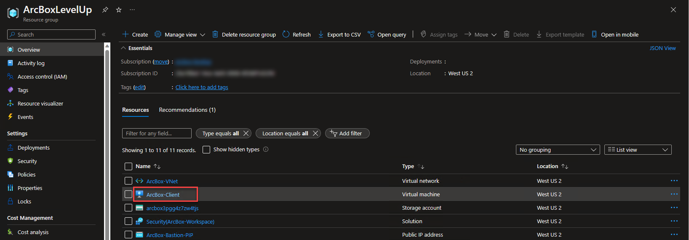Check the Security(ArcBox-Workspace) row checkbox
This screenshot has height=240, width=689.
(x=128, y=221)
